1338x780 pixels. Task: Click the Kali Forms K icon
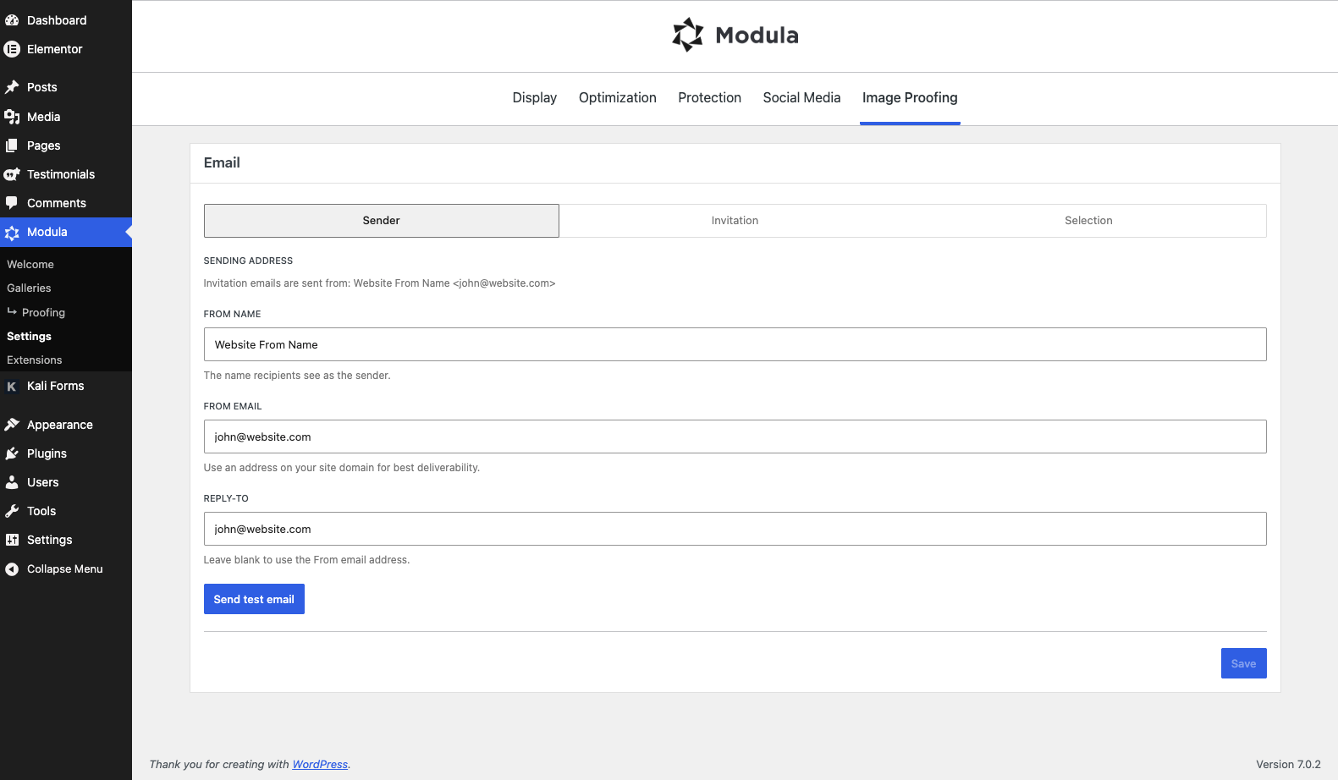12,386
